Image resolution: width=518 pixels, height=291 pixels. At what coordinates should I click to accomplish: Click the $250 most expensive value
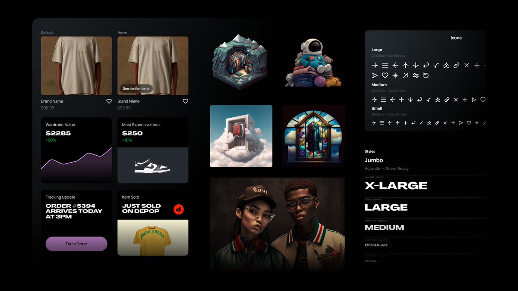tap(132, 133)
